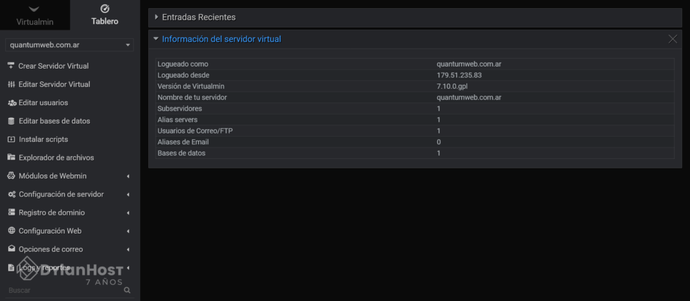Click the Configuración Web globe icon
The height and width of the screenshot is (301, 690).
pos(11,231)
